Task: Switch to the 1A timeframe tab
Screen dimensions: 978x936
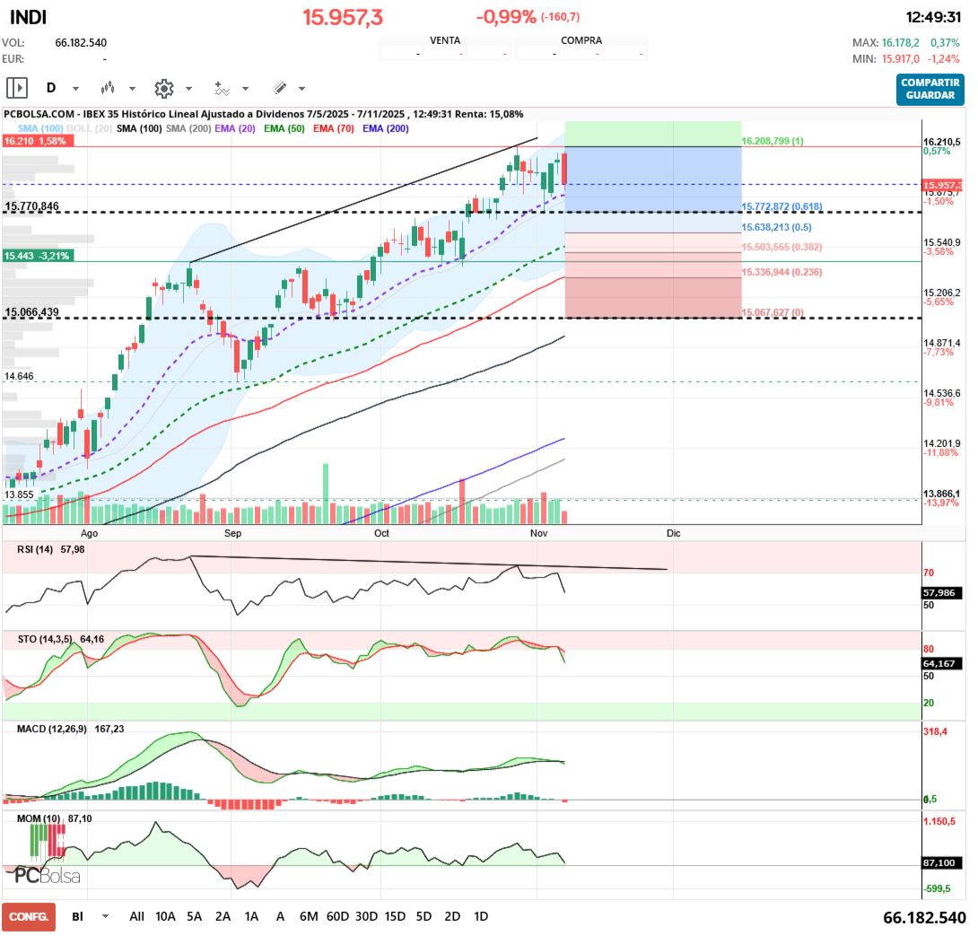Action: point(251,917)
